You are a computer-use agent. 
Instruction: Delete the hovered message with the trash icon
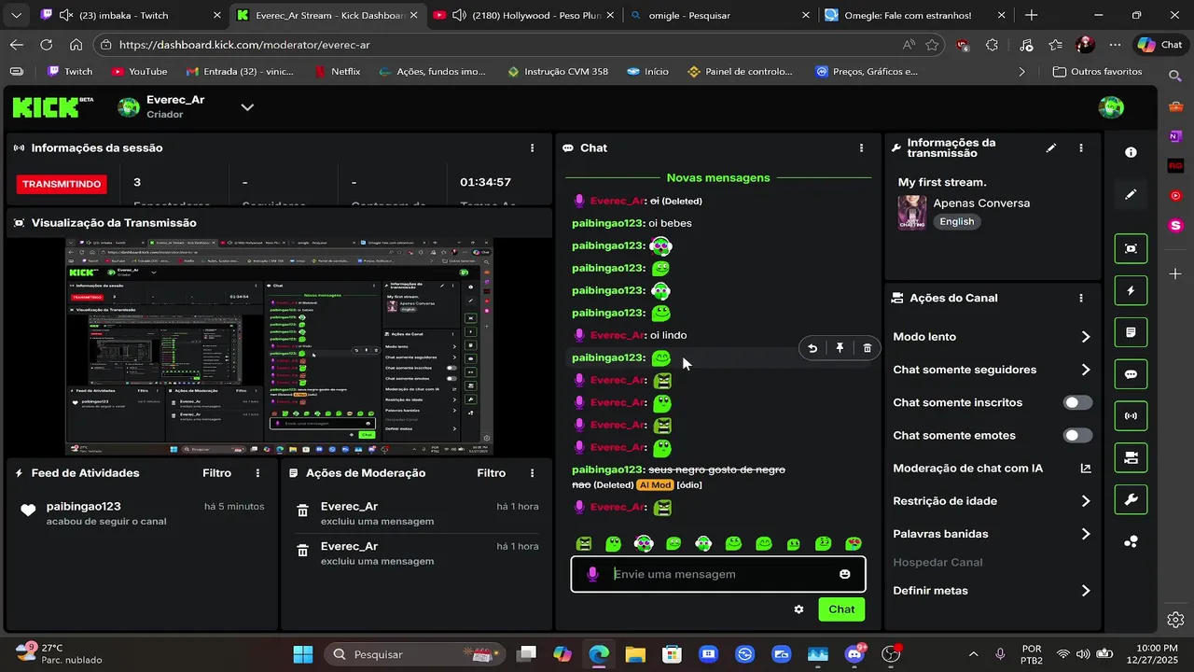point(867,348)
